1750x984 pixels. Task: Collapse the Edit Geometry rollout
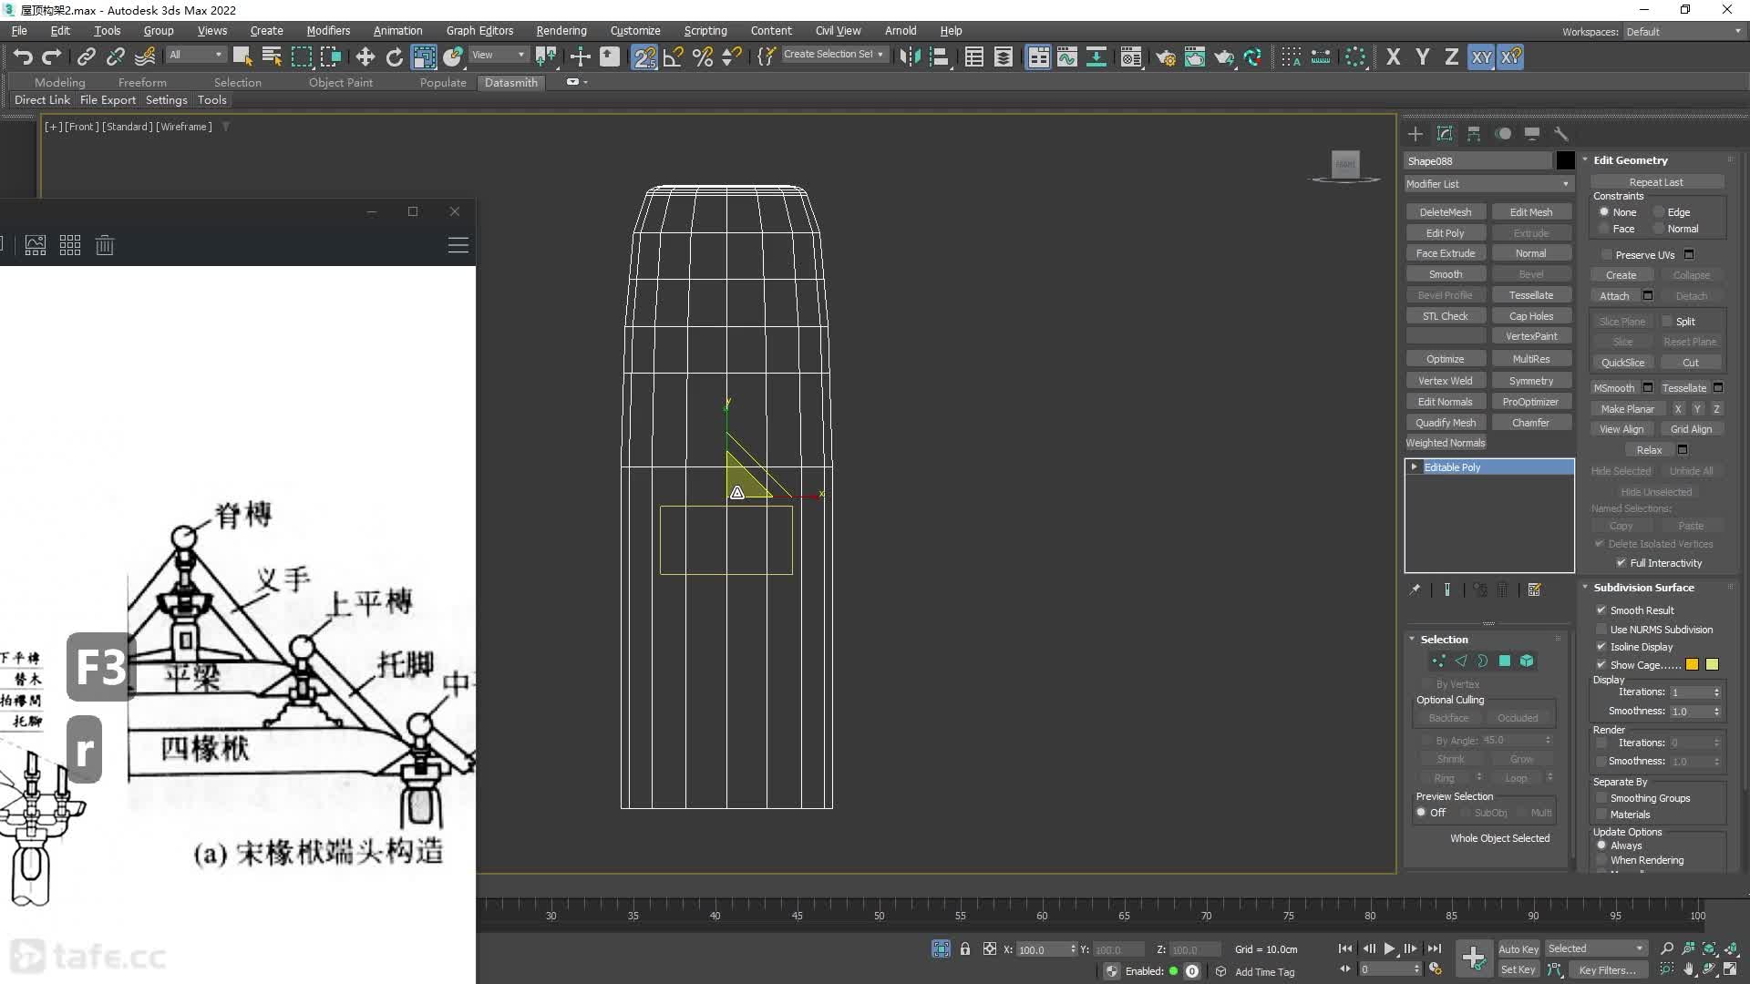click(1630, 159)
